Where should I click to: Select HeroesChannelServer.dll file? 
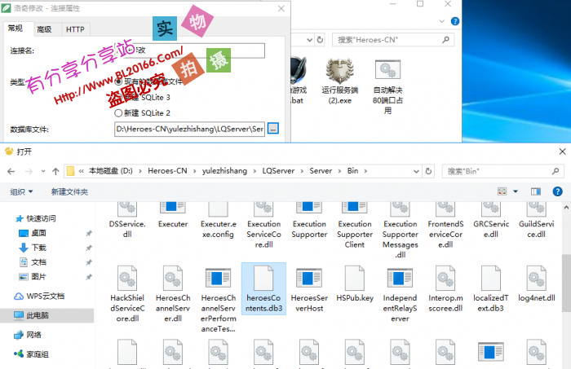(173, 294)
